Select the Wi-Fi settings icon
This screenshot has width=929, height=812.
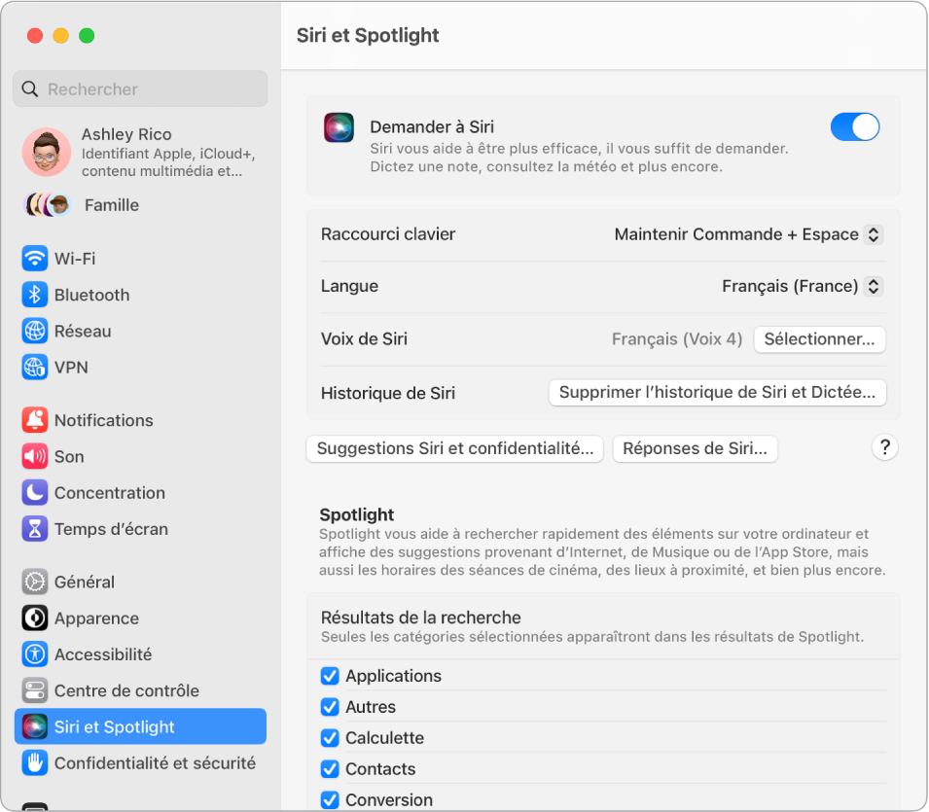click(34, 259)
